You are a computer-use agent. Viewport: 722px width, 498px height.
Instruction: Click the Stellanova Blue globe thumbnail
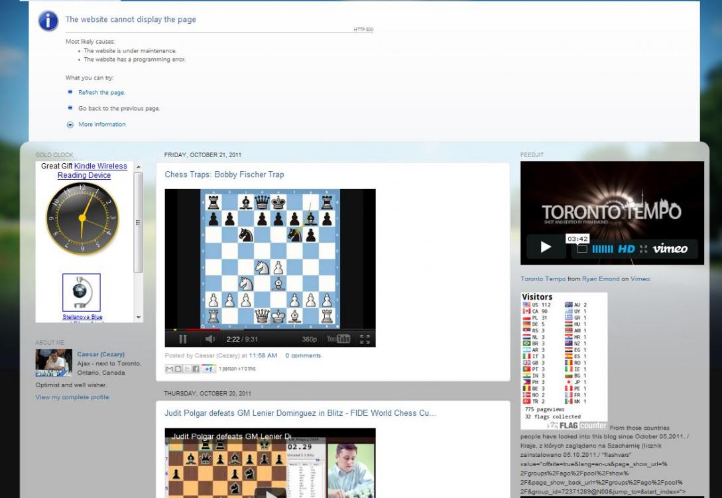pyautogui.click(x=82, y=292)
